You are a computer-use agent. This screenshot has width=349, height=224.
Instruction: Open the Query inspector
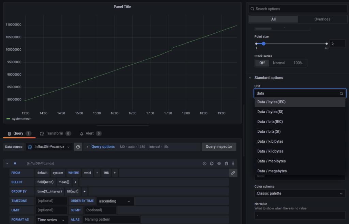pos(219,147)
